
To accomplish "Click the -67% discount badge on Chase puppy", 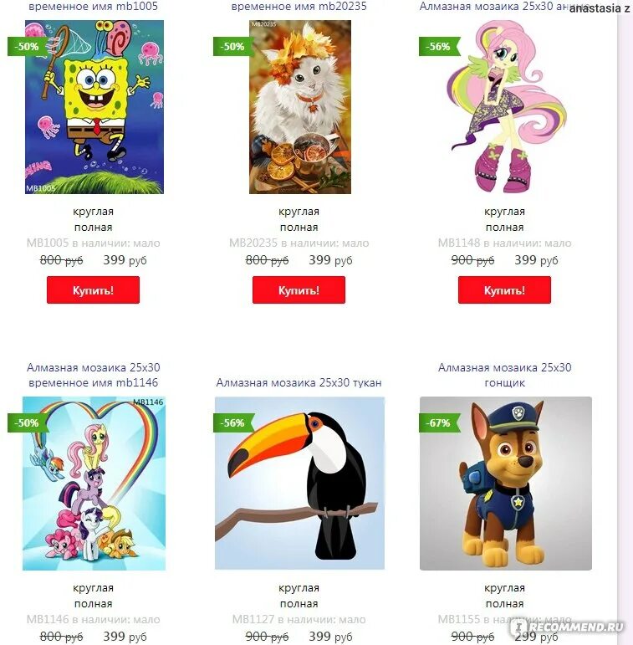I will 439,422.
